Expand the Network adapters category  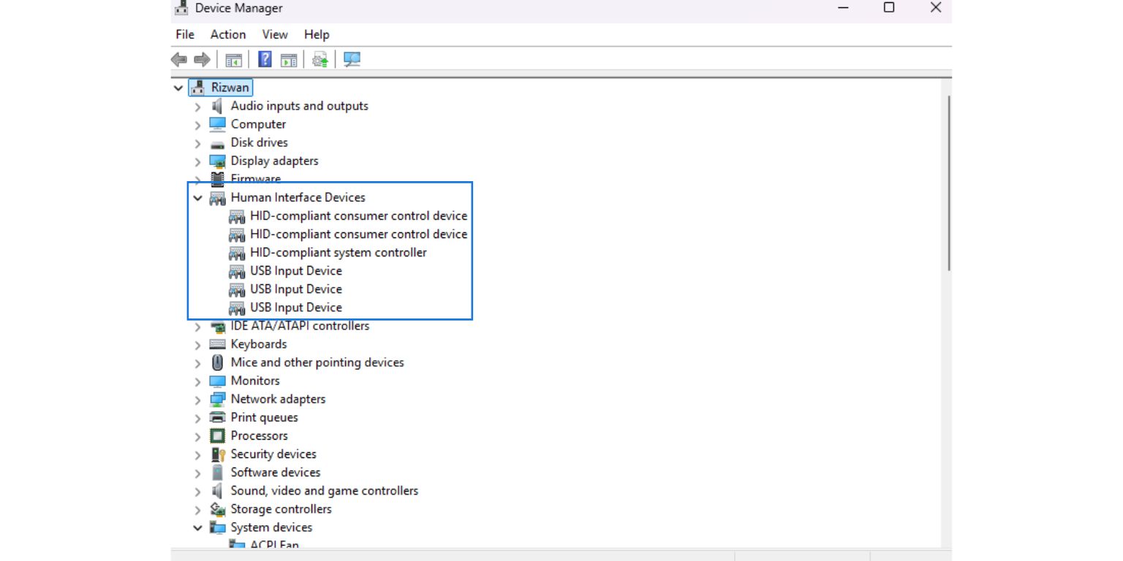(197, 400)
